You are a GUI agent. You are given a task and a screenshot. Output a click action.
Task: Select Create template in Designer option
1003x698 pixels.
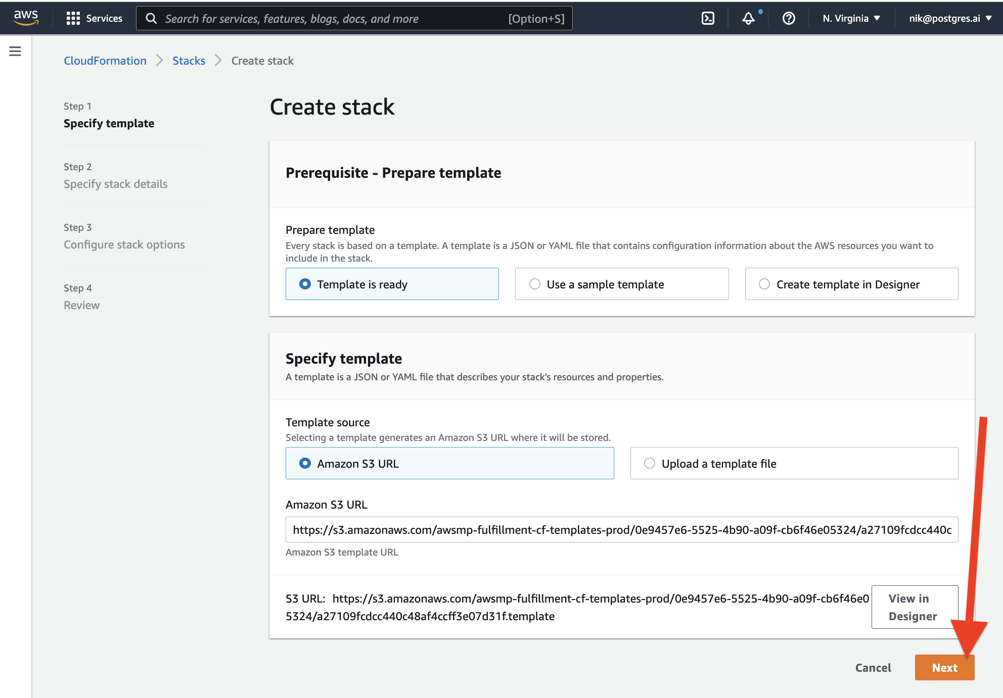(851, 284)
